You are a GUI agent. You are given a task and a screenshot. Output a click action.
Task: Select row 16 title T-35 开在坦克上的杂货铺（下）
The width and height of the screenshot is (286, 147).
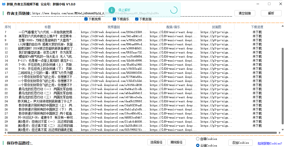47,69
